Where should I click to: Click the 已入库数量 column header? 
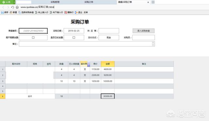(x=74, y=64)
